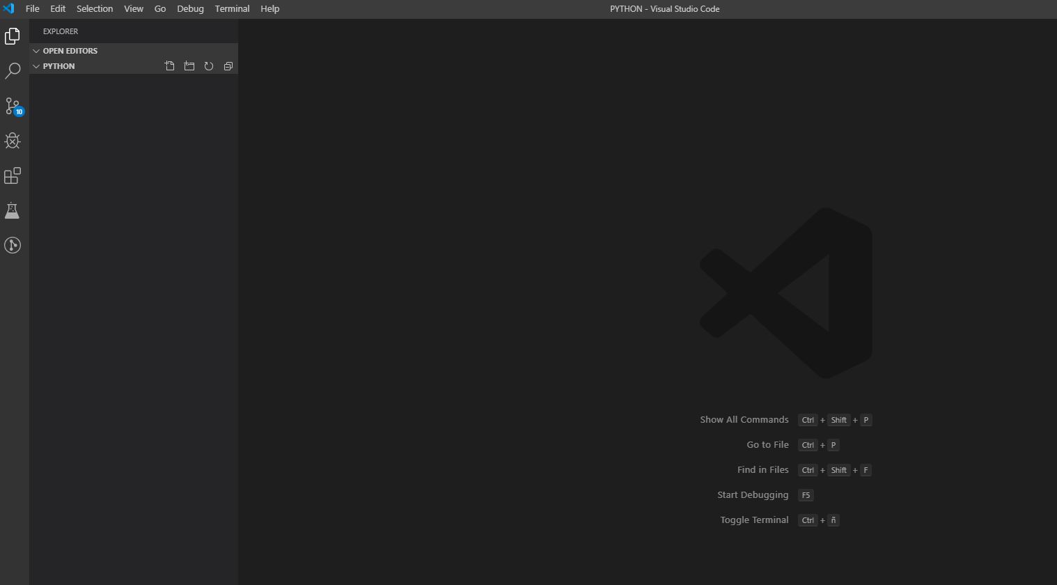Click the Find in Files hint text
The width and height of the screenshot is (1057, 585).
(x=763, y=470)
